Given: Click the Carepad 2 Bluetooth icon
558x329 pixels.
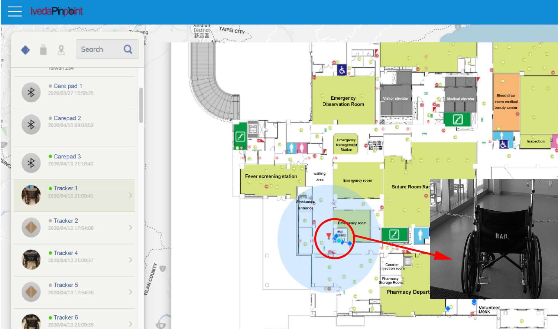Looking at the screenshot, I should [31, 125].
